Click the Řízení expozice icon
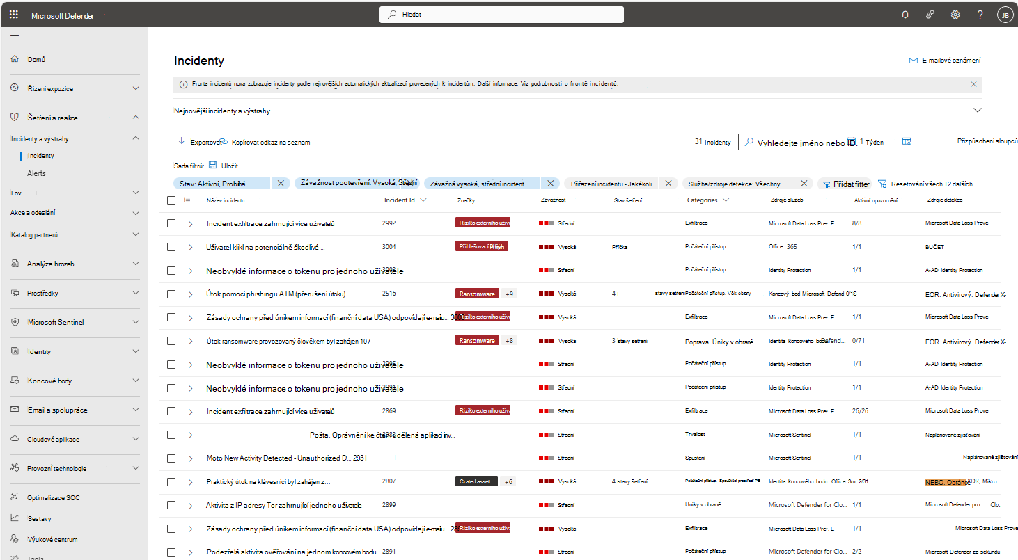Viewport: 1018px width, 560px height. click(x=15, y=88)
